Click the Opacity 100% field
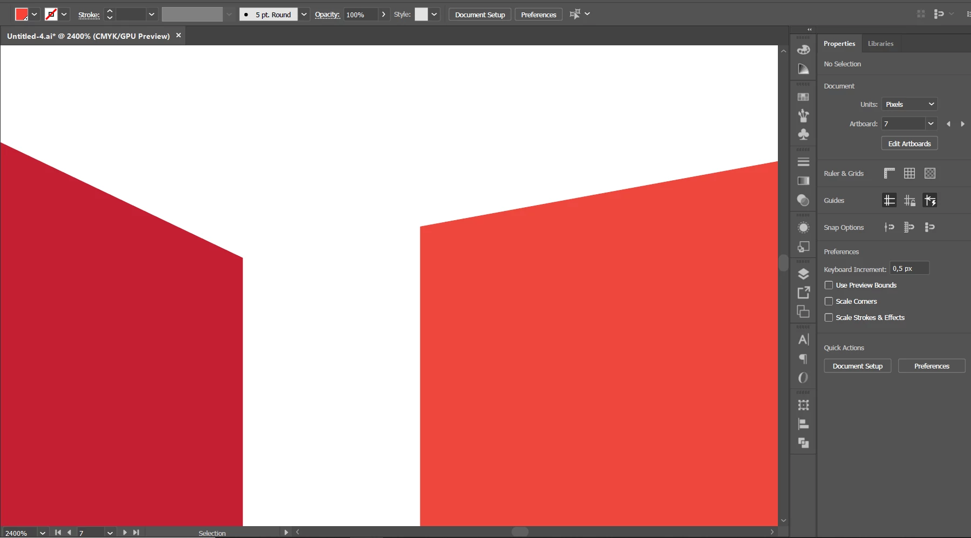 pos(360,15)
